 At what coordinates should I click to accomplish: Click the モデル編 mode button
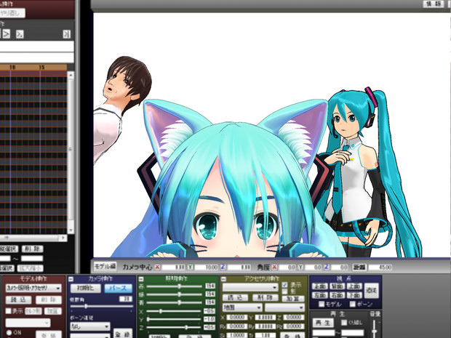point(105,267)
